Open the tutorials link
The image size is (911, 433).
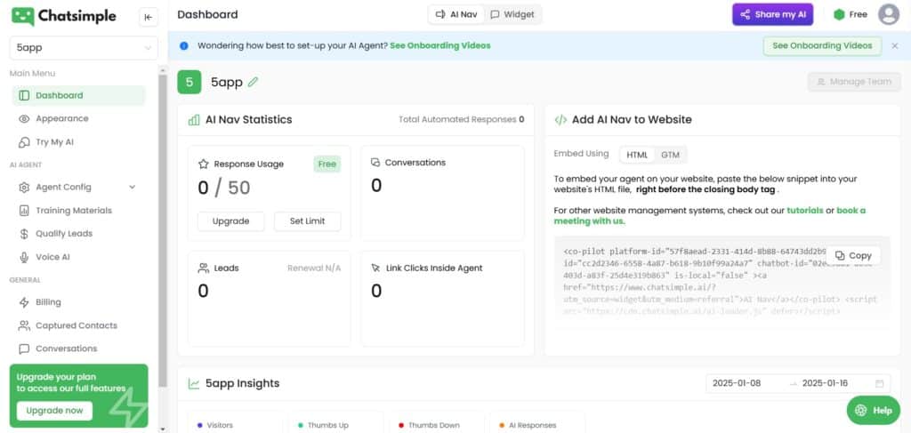click(x=804, y=211)
